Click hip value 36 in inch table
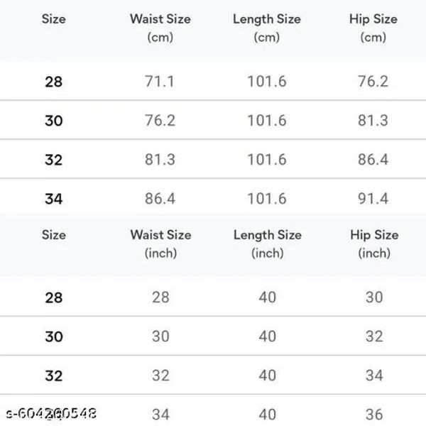Viewport: 426px width, 426px height. pos(374,415)
